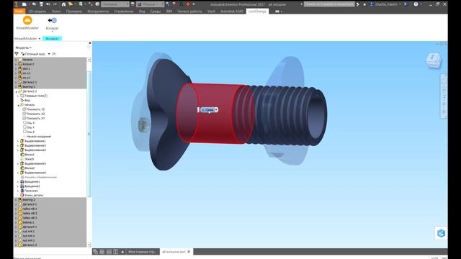Click the browser filter funnel icon
The width and height of the screenshot is (461, 259).
[17, 54]
